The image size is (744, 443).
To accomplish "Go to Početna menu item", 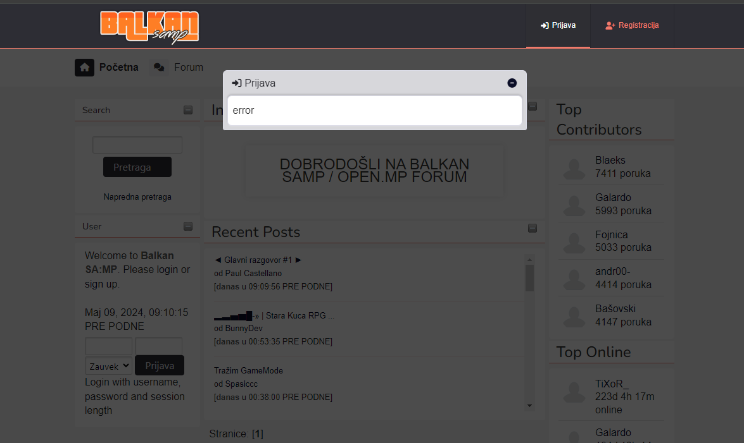I will tap(118, 67).
